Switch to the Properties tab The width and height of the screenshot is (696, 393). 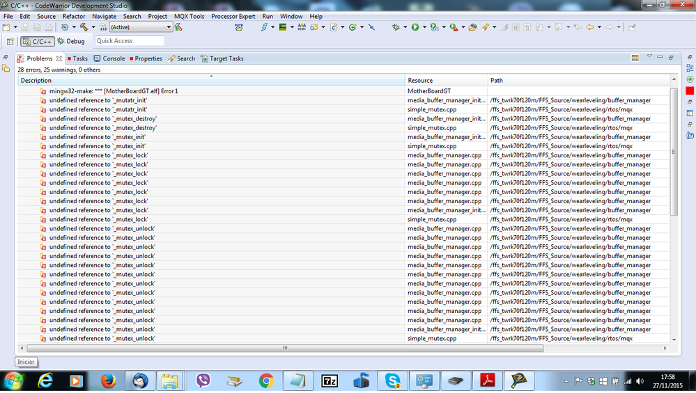point(146,58)
